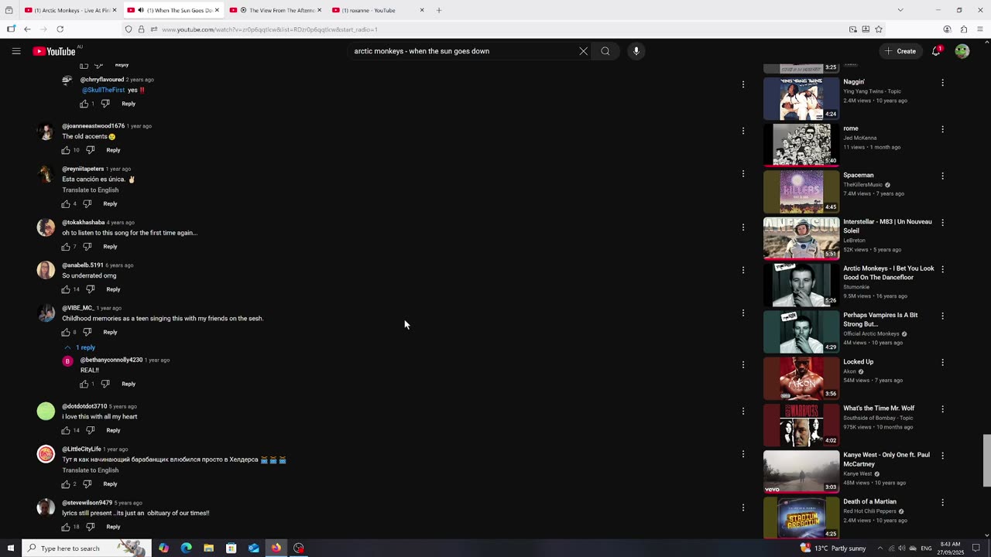The width and height of the screenshot is (991, 557).
Task: Open File Explorer from the taskbar
Action: 209,548
